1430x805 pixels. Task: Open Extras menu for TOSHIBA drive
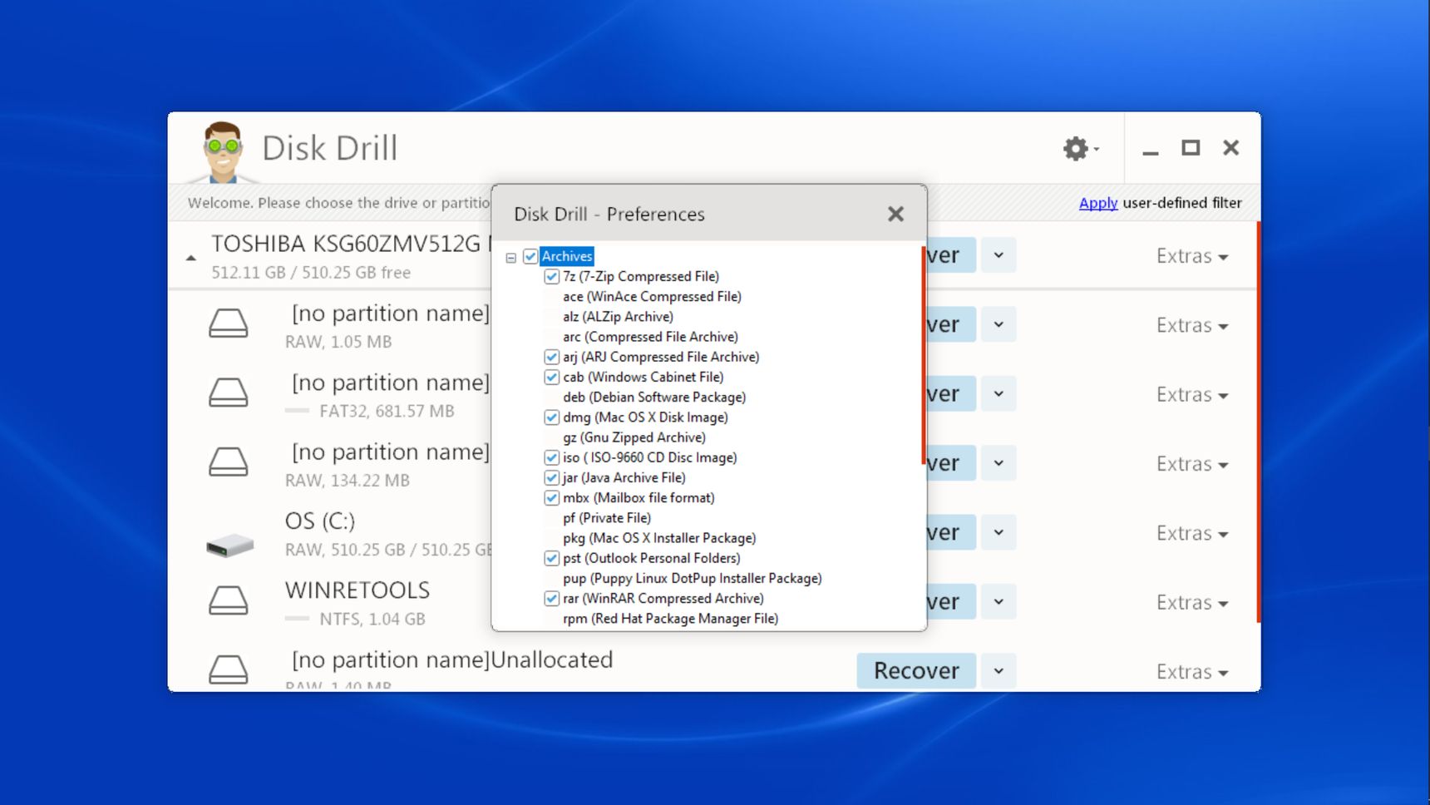(1192, 256)
